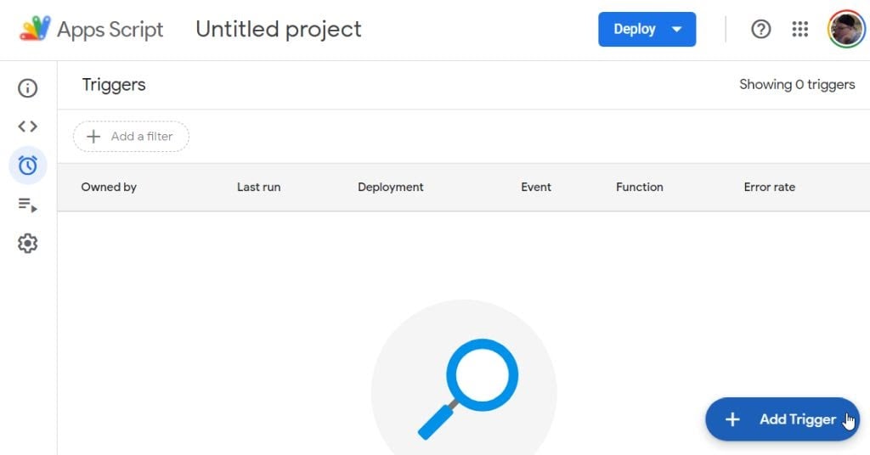This screenshot has width=870, height=455.
Task: Click the Last run column header
Action: (258, 187)
